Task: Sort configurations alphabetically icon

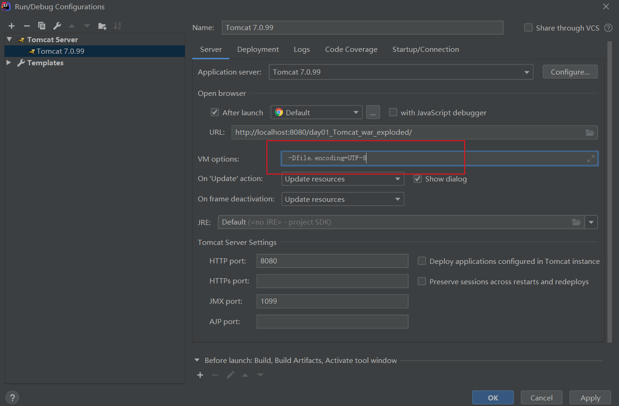Action: coord(117,26)
